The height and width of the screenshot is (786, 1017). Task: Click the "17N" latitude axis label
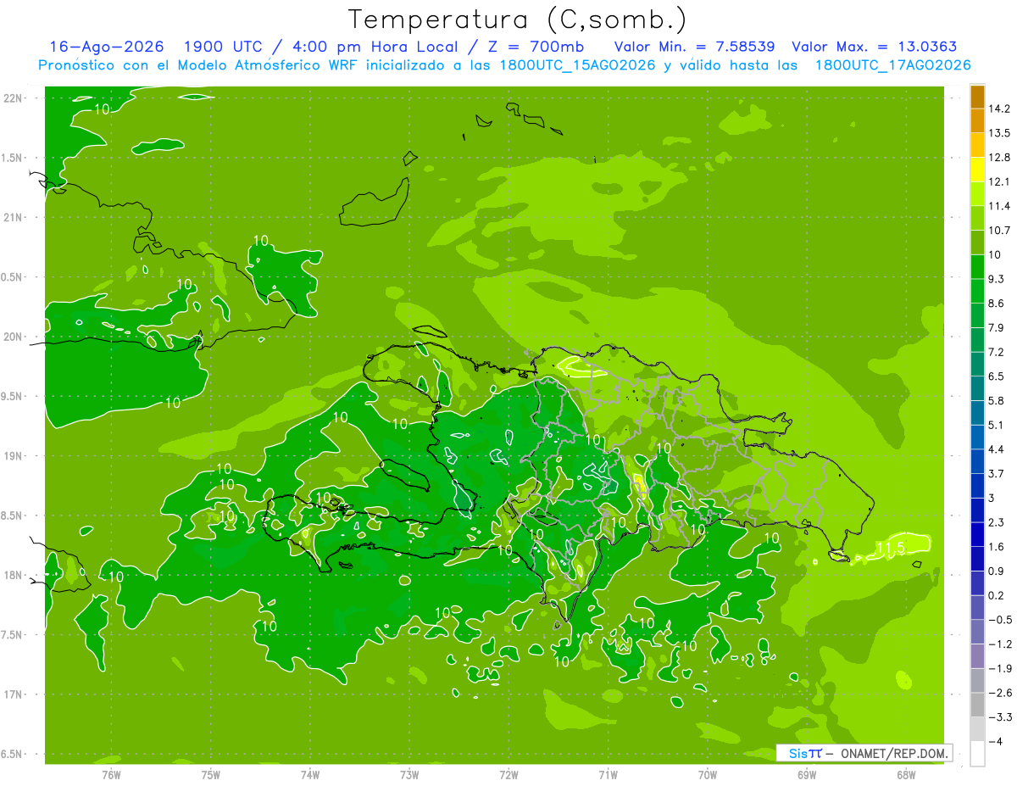point(14,695)
